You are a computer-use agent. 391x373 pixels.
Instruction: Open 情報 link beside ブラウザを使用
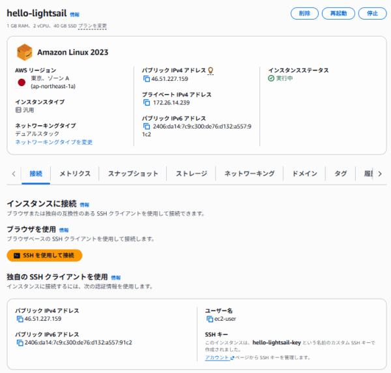(x=64, y=230)
